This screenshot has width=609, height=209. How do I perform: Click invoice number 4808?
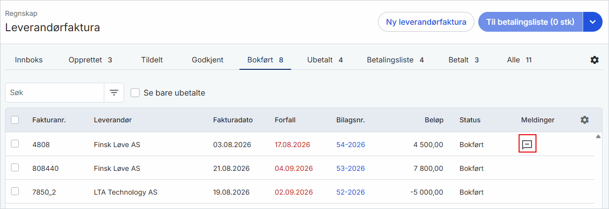(41, 145)
